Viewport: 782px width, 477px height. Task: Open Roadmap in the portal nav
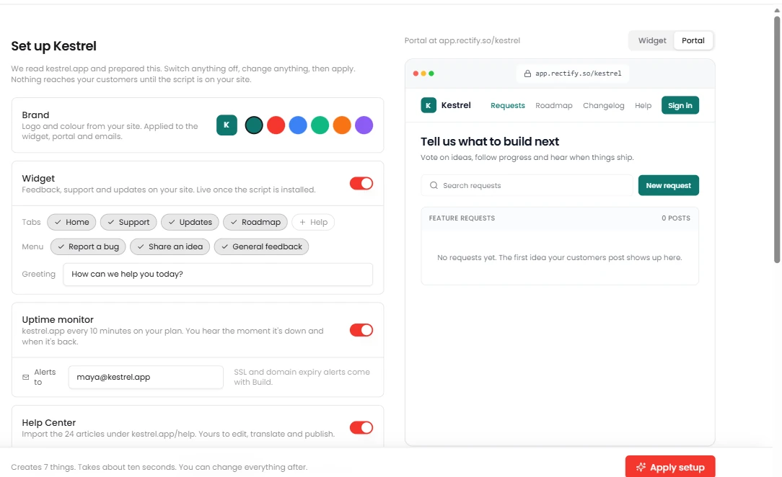[x=553, y=105]
